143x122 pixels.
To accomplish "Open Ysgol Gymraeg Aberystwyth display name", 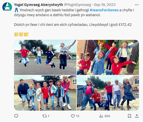I will 38,5.
